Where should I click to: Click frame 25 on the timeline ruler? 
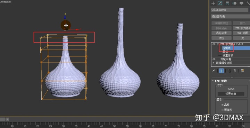(50, 126)
